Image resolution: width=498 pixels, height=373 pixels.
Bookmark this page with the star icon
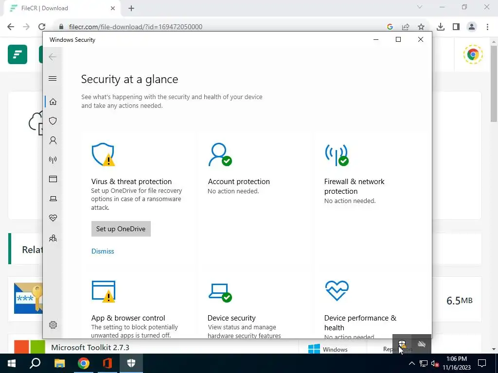coord(421,27)
